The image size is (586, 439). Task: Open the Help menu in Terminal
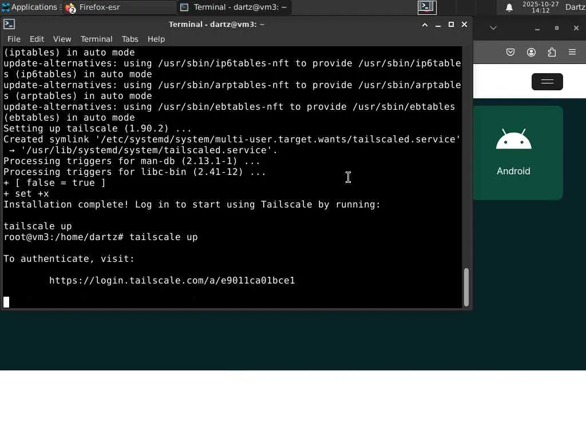pos(156,39)
